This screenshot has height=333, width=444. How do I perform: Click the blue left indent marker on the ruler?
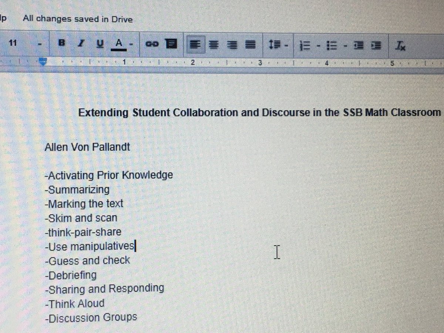44,62
